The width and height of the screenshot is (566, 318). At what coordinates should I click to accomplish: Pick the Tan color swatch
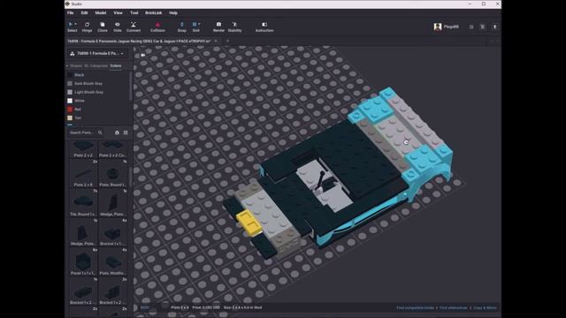pyautogui.click(x=70, y=117)
